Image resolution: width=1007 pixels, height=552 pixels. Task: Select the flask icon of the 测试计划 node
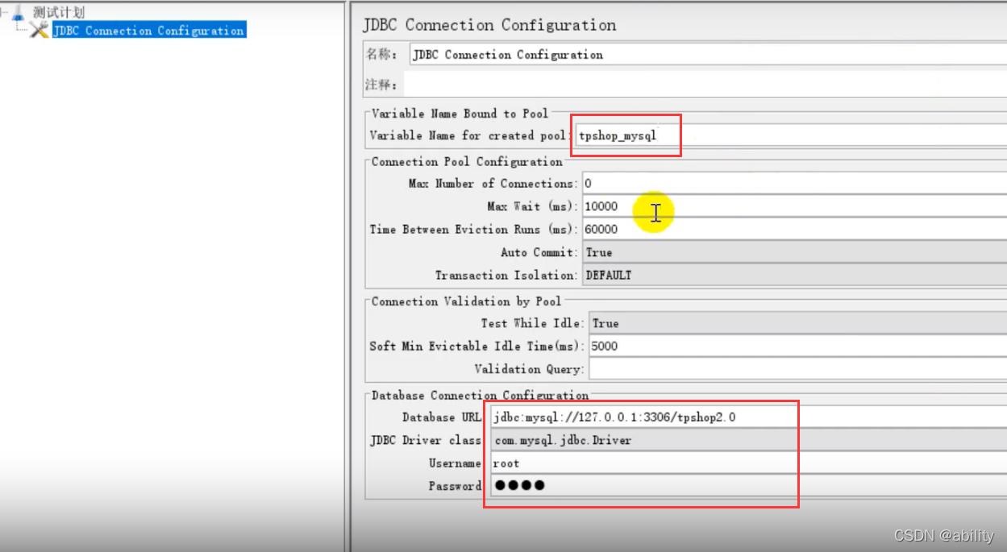tap(19, 13)
